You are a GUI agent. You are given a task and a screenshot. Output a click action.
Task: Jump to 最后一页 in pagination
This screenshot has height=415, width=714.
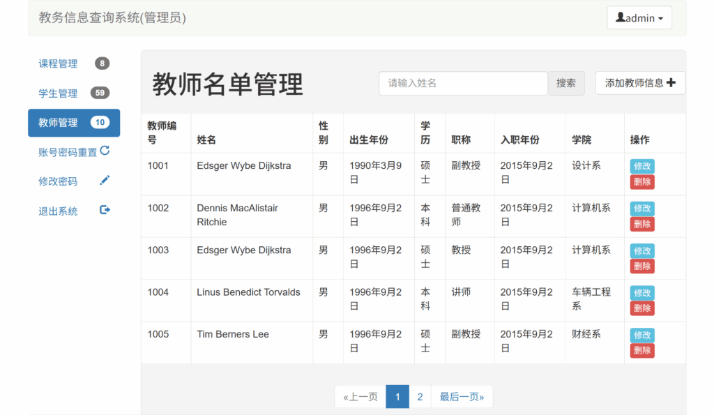(462, 397)
